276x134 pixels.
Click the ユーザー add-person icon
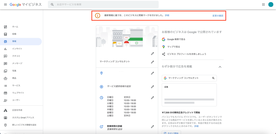(6, 100)
